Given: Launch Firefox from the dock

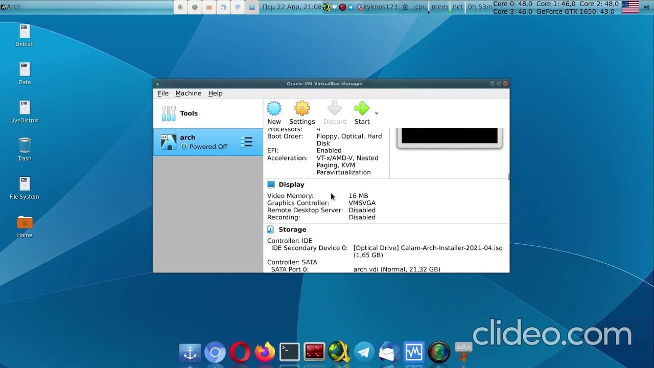Looking at the screenshot, I should [265, 352].
